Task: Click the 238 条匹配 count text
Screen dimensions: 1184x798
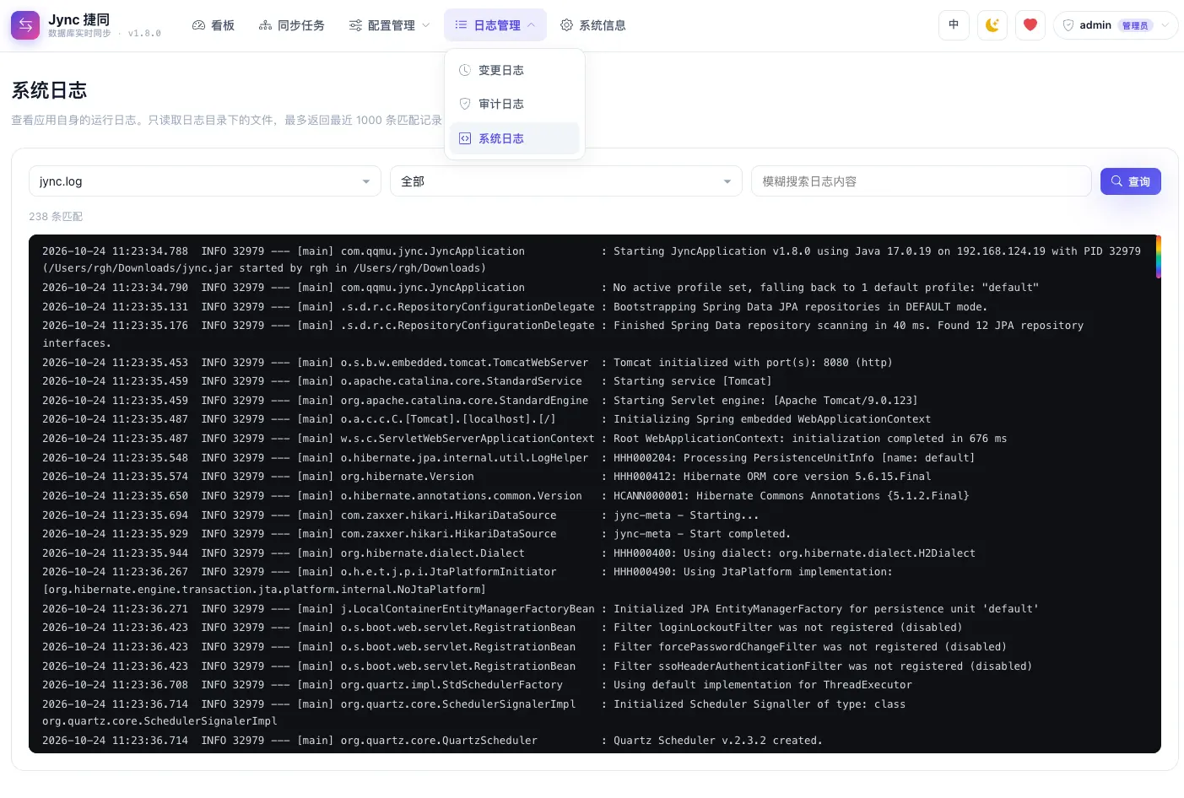Action: pyautogui.click(x=56, y=217)
